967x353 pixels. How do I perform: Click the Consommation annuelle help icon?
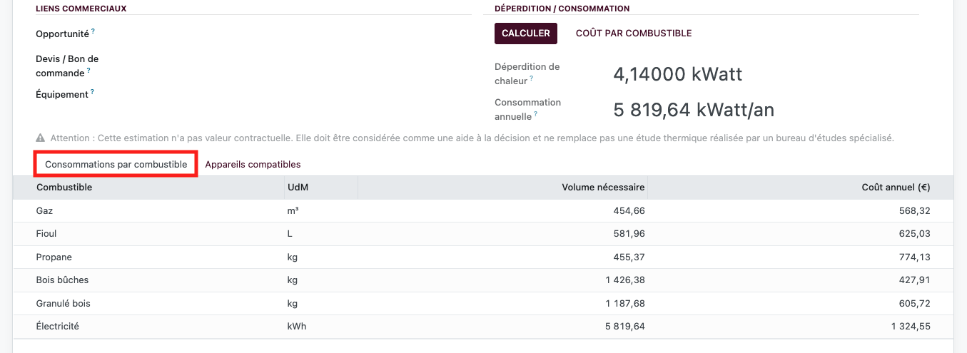coord(535,114)
